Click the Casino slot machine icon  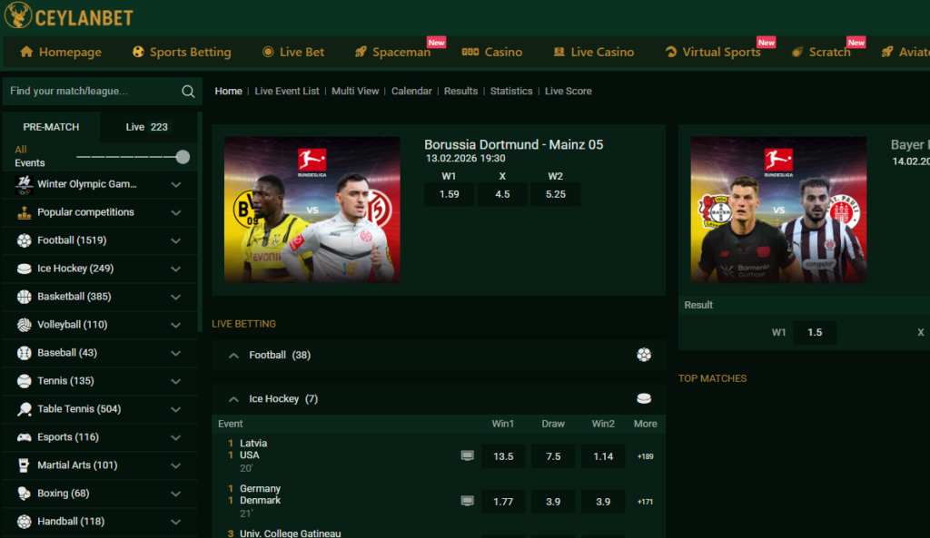pyautogui.click(x=470, y=52)
